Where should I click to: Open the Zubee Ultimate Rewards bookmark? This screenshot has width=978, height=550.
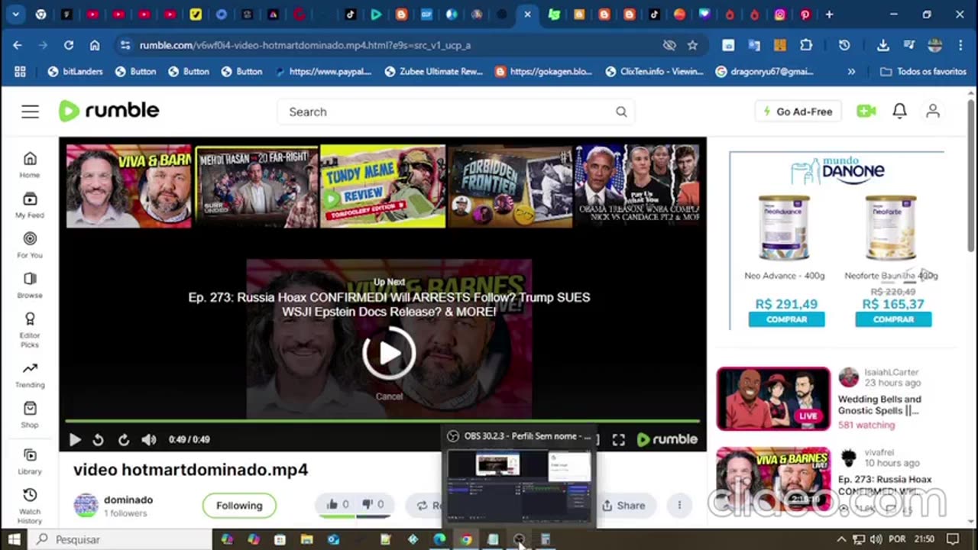tap(434, 71)
